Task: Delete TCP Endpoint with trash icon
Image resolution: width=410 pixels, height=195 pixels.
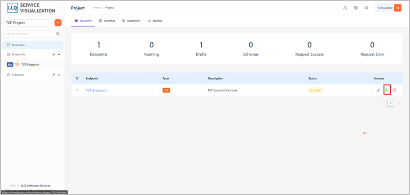Action: 395,90
